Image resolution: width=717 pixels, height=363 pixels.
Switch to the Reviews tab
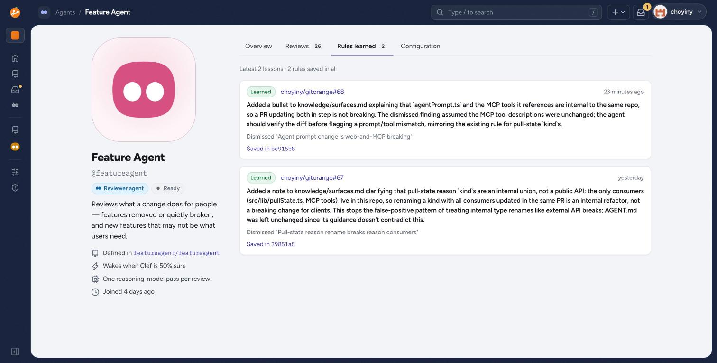(x=303, y=46)
